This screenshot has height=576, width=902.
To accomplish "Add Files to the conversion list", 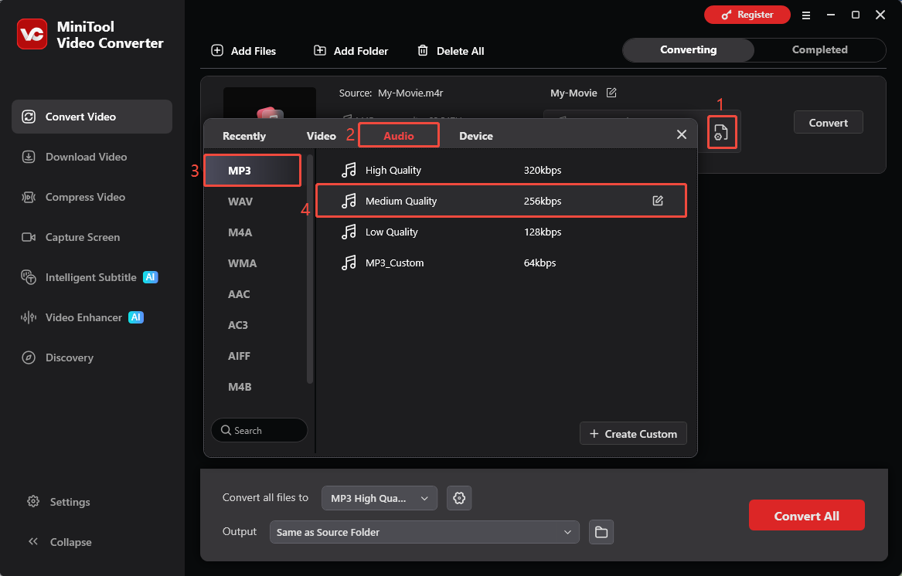I will pos(244,51).
